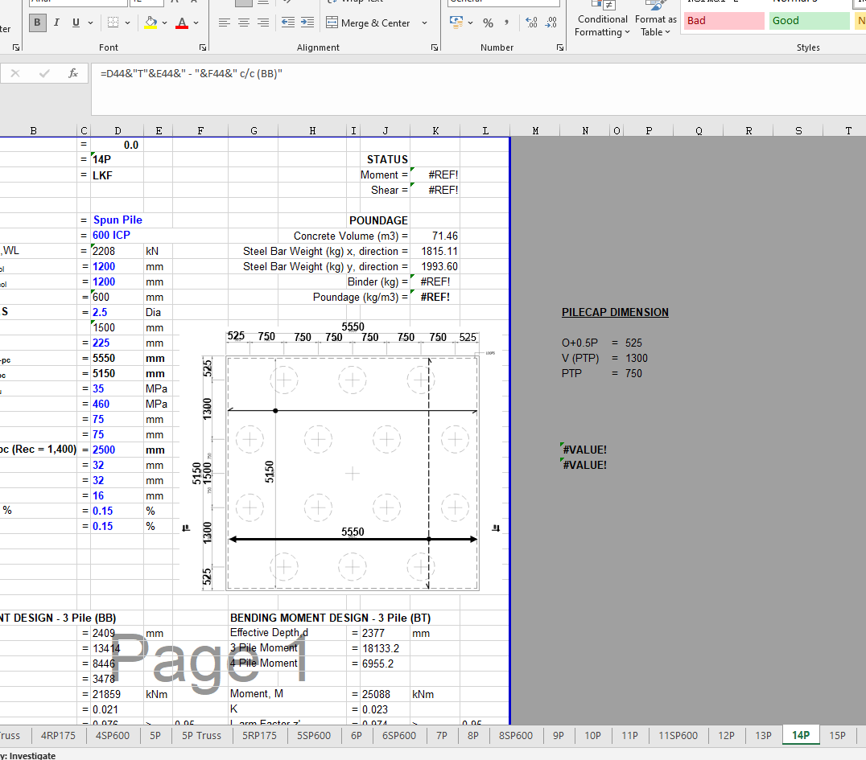Open font color dropdown arrow
Screen dimensions: 866x760
tap(196, 23)
